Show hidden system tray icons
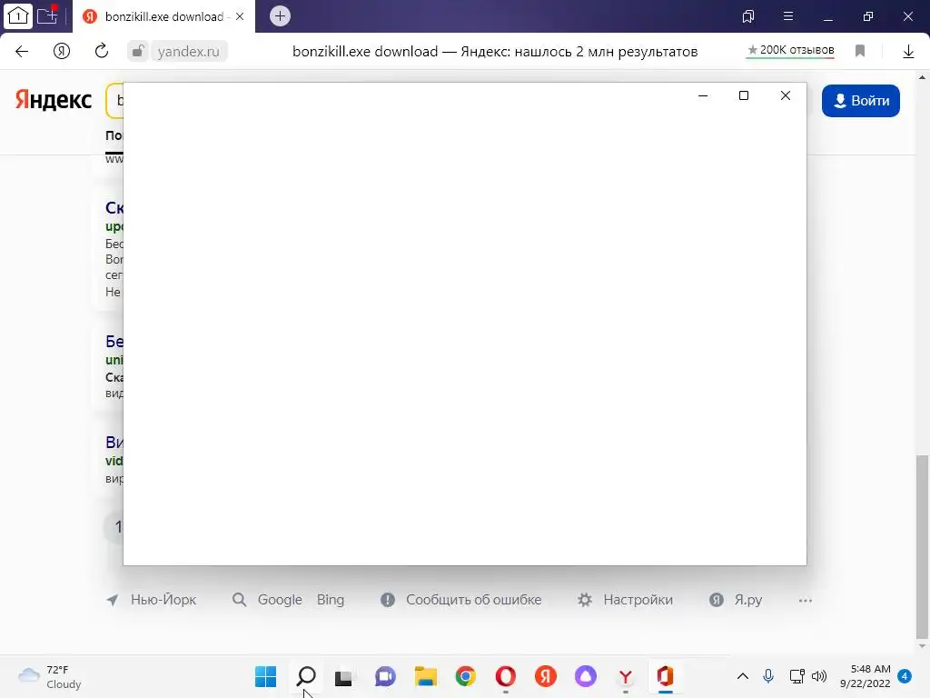Screen dimensions: 930x698 click(743, 676)
